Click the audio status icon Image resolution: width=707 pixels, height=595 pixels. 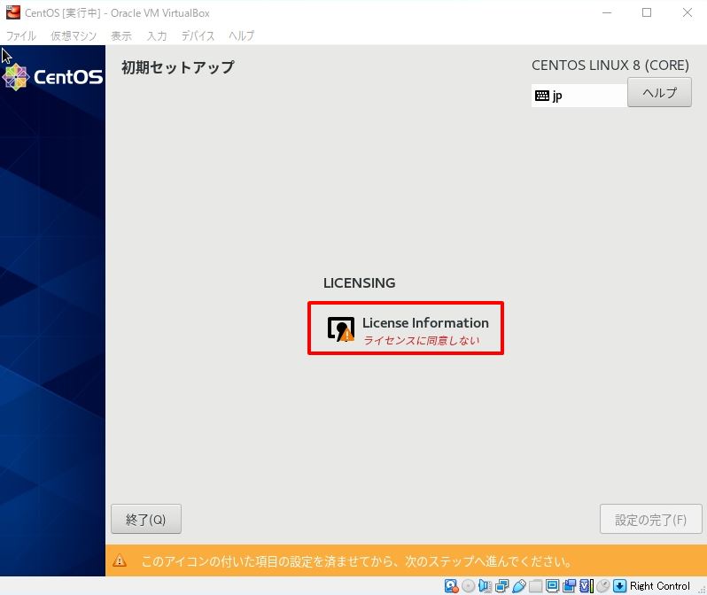[x=486, y=585]
